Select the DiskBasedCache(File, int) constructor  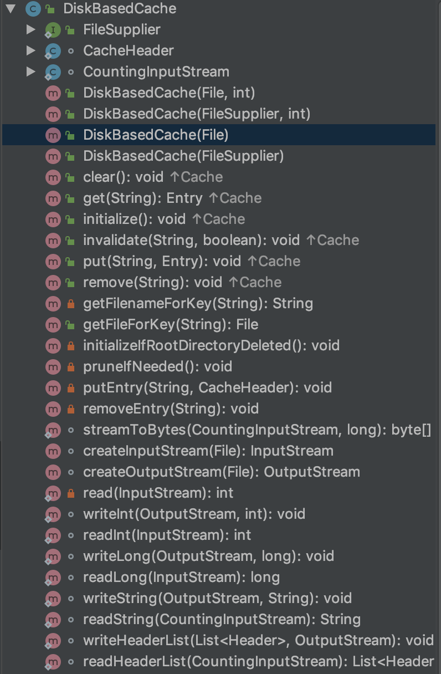point(168,93)
